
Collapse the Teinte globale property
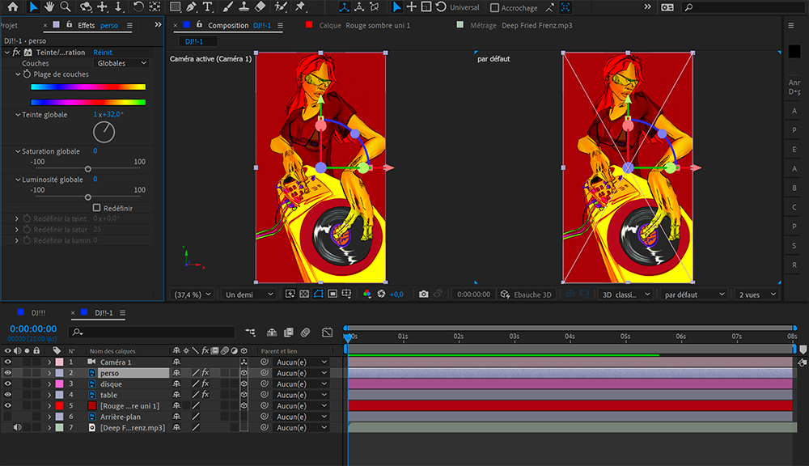click(x=18, y=115)
